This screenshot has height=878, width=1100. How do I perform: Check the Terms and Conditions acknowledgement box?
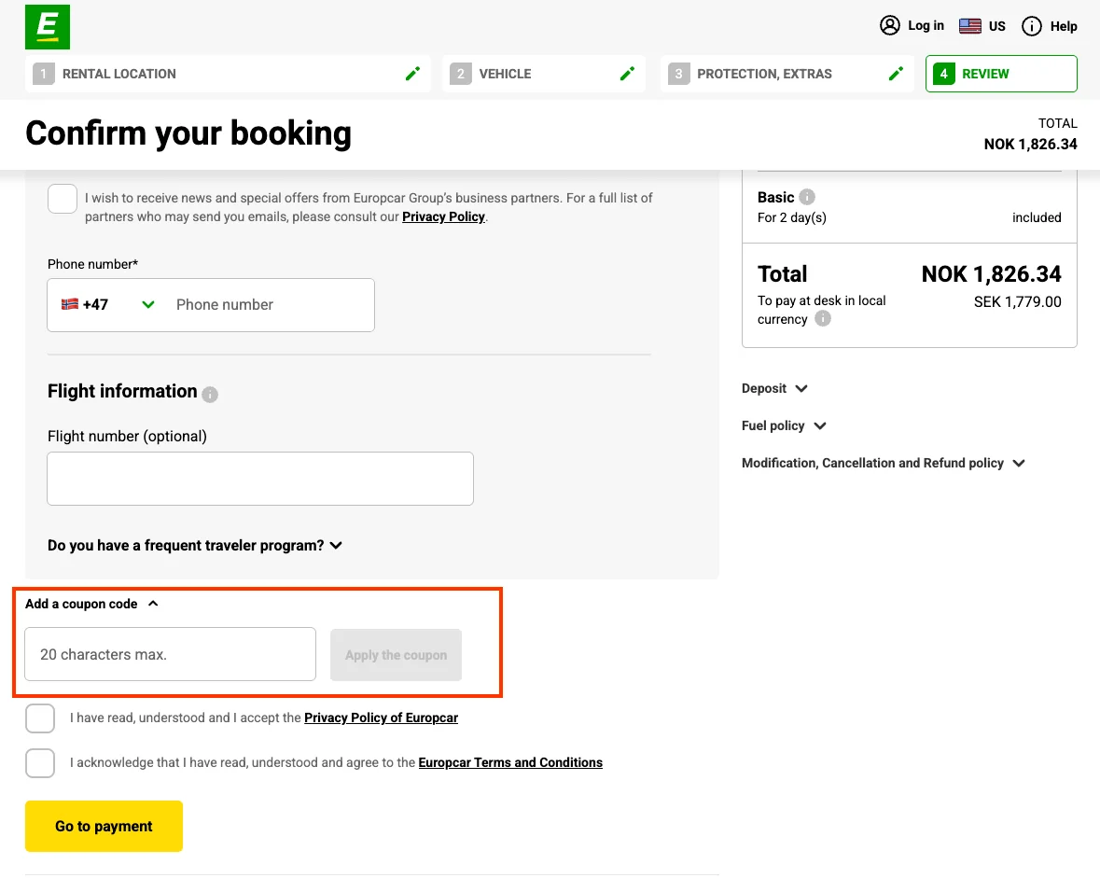coord(40,763)
